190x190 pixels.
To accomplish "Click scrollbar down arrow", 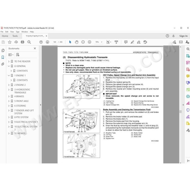I will pos(180,163).
